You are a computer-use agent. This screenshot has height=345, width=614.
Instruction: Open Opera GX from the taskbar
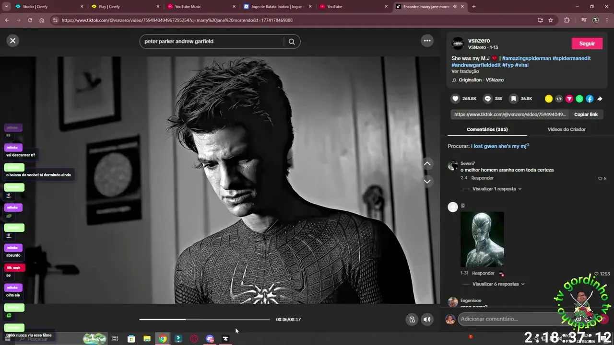coord(194,339)
